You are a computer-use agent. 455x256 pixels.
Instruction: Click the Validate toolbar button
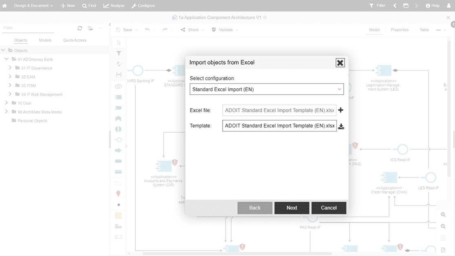click(x=225, y=30)
